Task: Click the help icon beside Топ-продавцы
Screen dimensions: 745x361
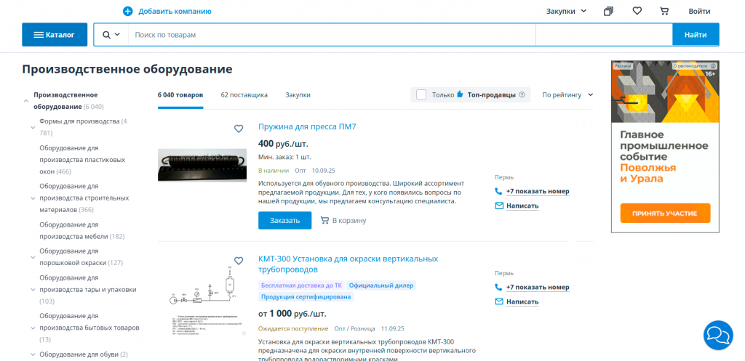Action: 522,95
